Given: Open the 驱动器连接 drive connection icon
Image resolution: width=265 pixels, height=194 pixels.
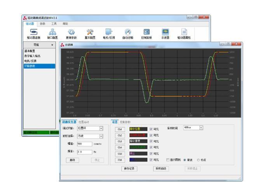Looking at the screenshot, I should [x=34, y=32].
